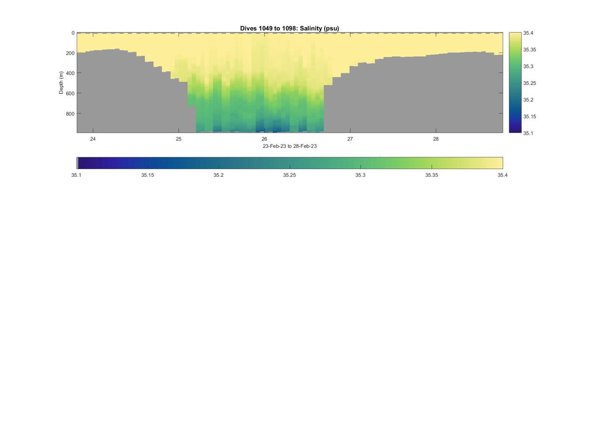Image resolution: width=590 pixels, height=435 pixels.
Task: Click the horizontal colorbar below the plot
Action: (x=290, y=163)
